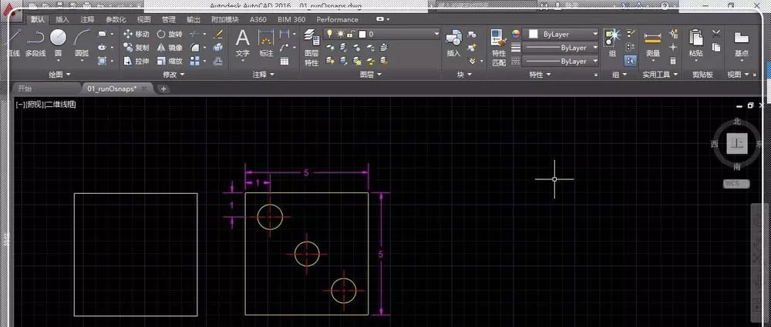Viewport: 771px width, 327px height.
Task: Click the white ByLayer color swatch
Action: point(533,35)
